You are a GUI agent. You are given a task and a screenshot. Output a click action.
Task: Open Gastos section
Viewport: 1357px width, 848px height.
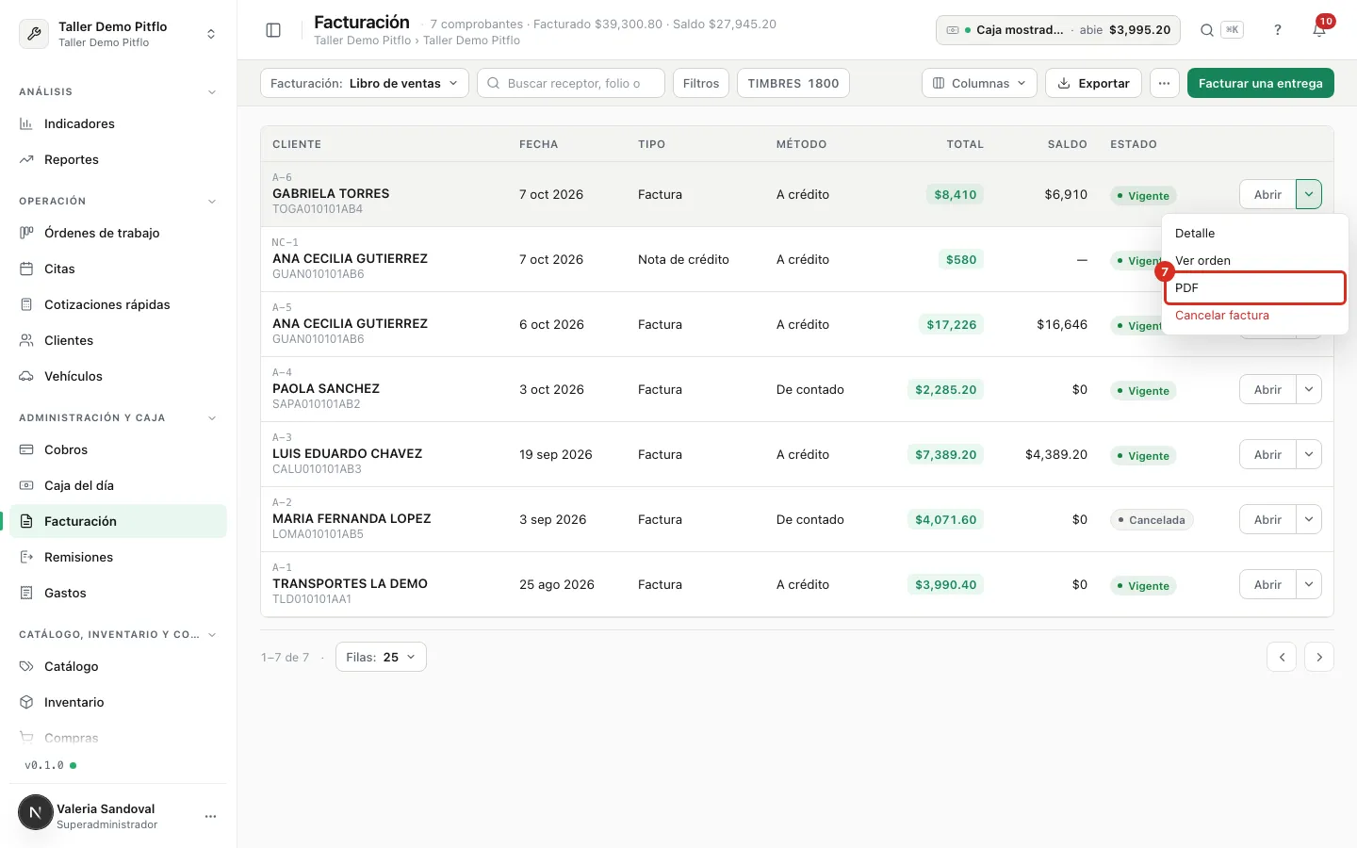click(118, 593)
